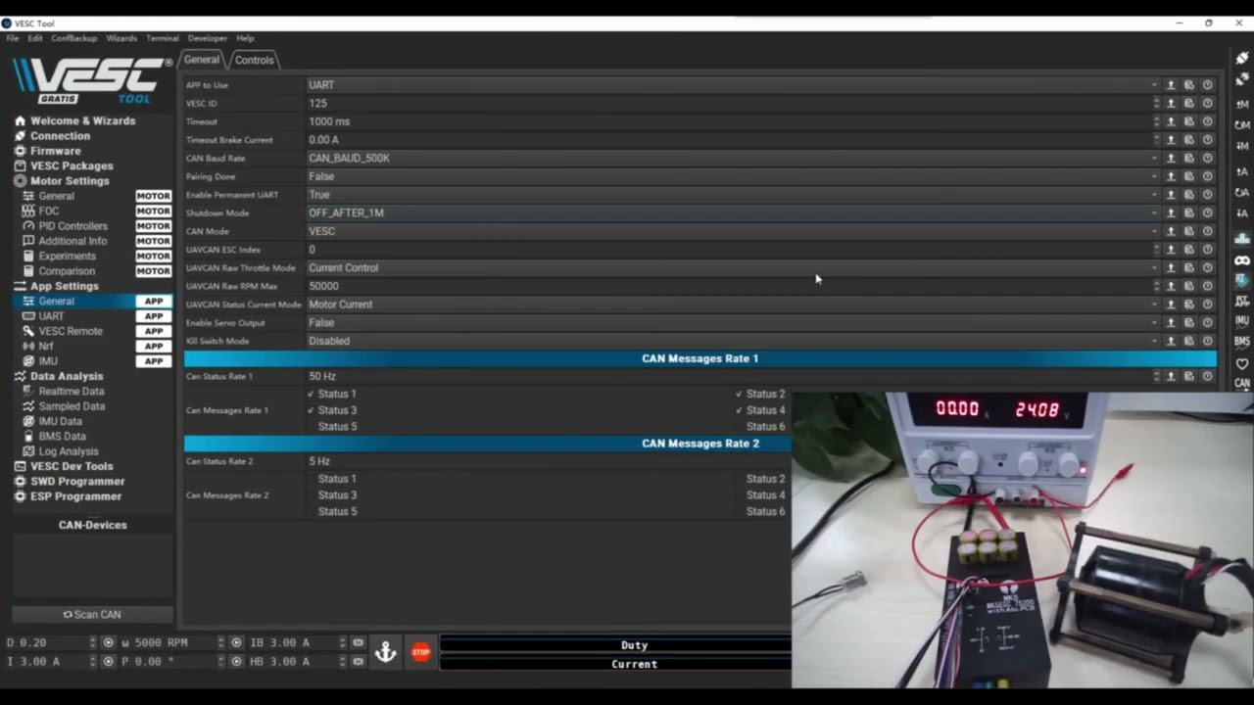The image size is (1254, 705).
Task: Edit UAVCAN Raw RPM Max field
Action: click(733, 286)
